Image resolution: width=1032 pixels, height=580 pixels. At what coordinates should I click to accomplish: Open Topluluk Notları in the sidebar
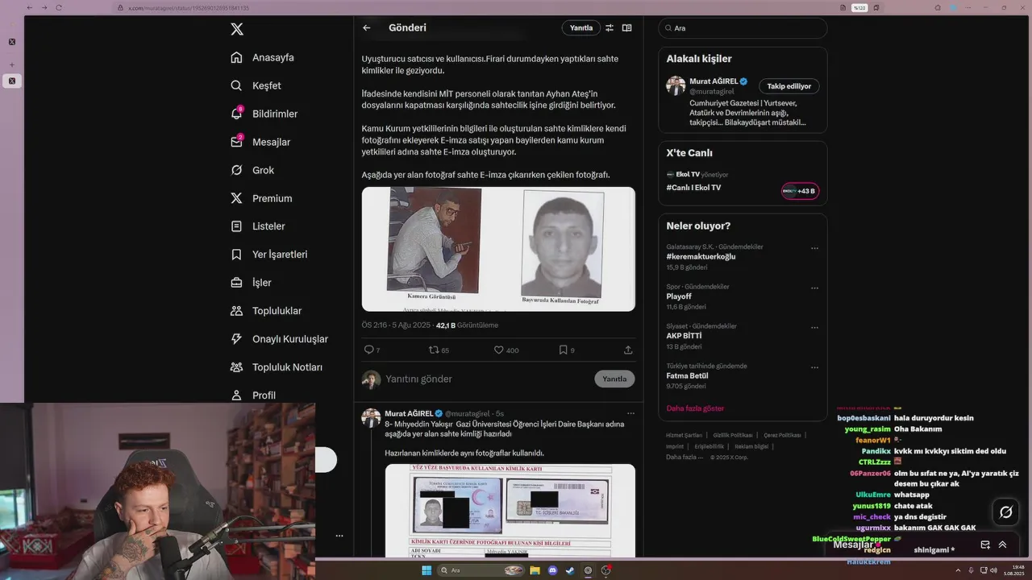(276, 367)
